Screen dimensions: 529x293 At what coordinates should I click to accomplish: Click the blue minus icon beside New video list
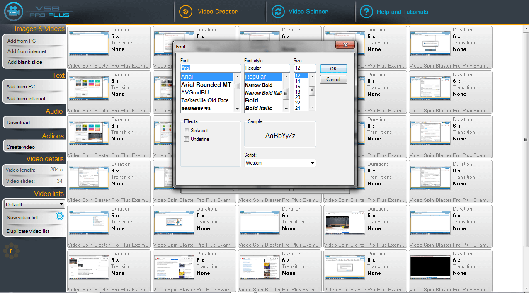point(60,216)
